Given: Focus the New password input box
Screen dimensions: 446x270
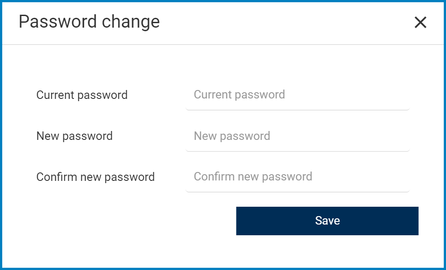Looking at the screenshot, I should [x=297, y=135].
